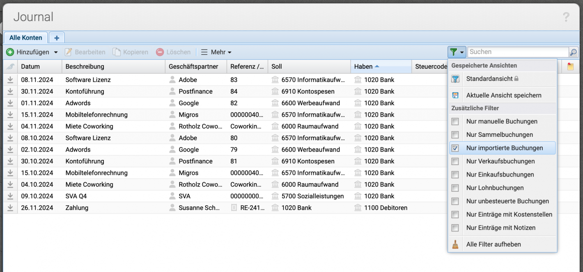Add a new tab with the plus tab
Screen dimensions: 583x272
[x=57, y=38]
